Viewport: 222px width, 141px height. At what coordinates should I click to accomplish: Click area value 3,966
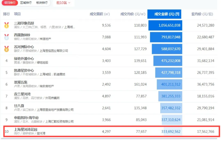click(x=106, y=120)
